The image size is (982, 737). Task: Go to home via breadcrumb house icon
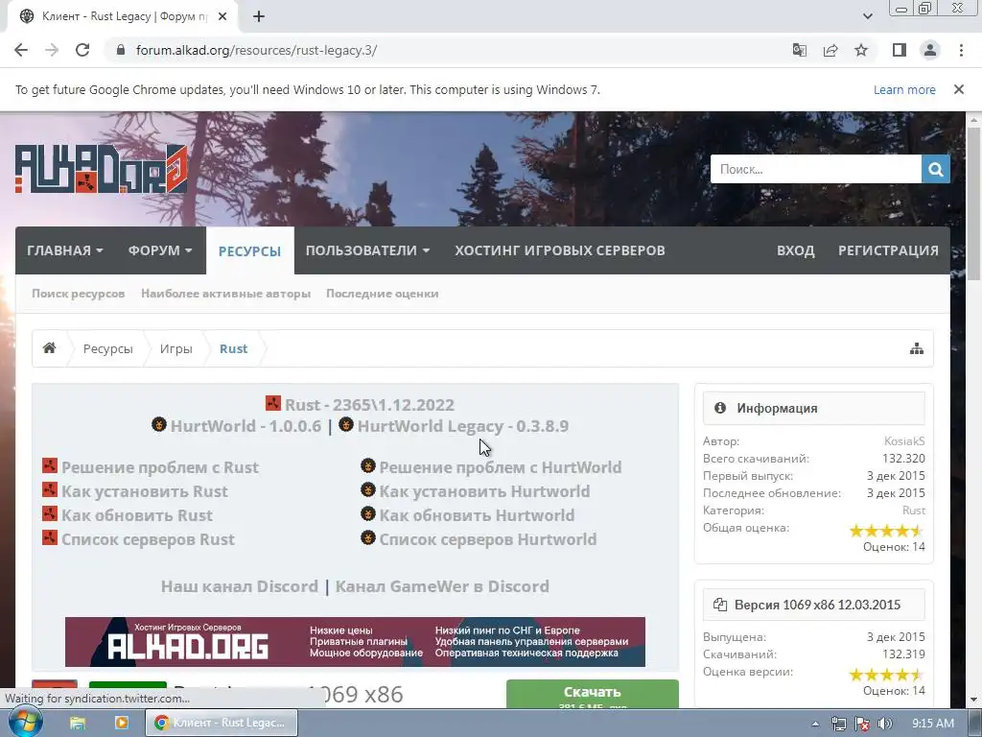50,348
